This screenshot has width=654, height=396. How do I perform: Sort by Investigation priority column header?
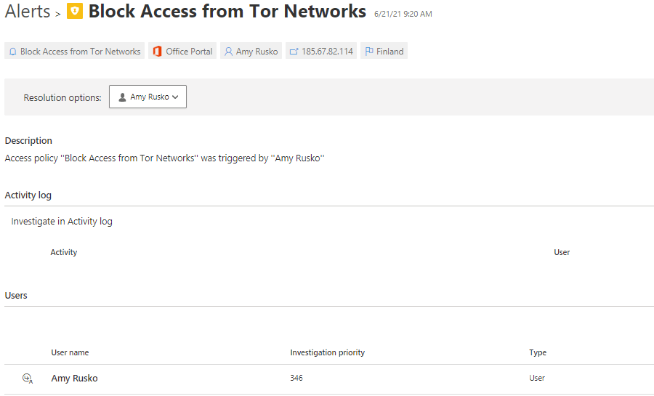point(327,352)
